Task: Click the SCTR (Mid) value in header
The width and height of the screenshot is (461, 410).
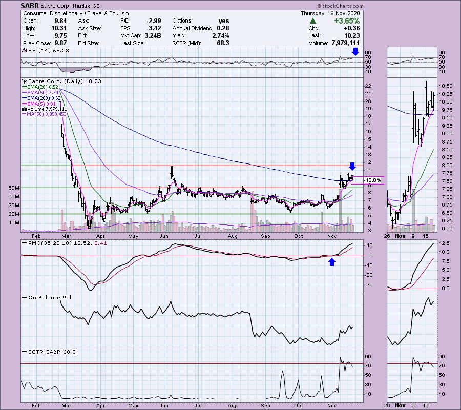Action: coord(223,43)
